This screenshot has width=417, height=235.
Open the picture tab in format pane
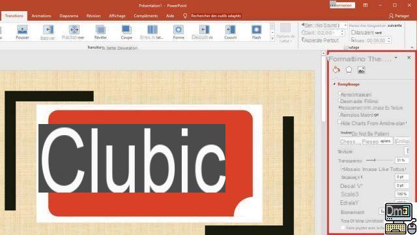361,70
